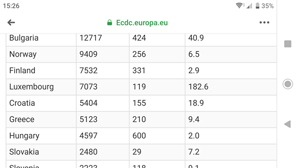Tap the cellular signal icon
Viewport: 299px width, 168px height.
coord(249,6)
